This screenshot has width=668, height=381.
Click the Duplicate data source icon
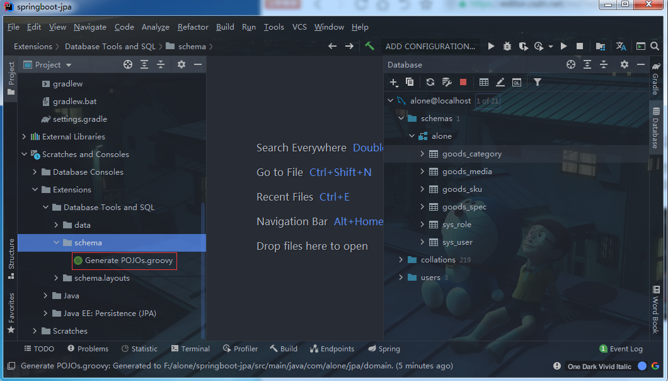pyautogui.click(x=410, y=82)
